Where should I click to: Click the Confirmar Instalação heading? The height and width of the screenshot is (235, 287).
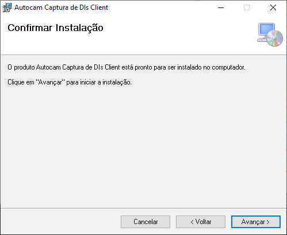(55, 28)
